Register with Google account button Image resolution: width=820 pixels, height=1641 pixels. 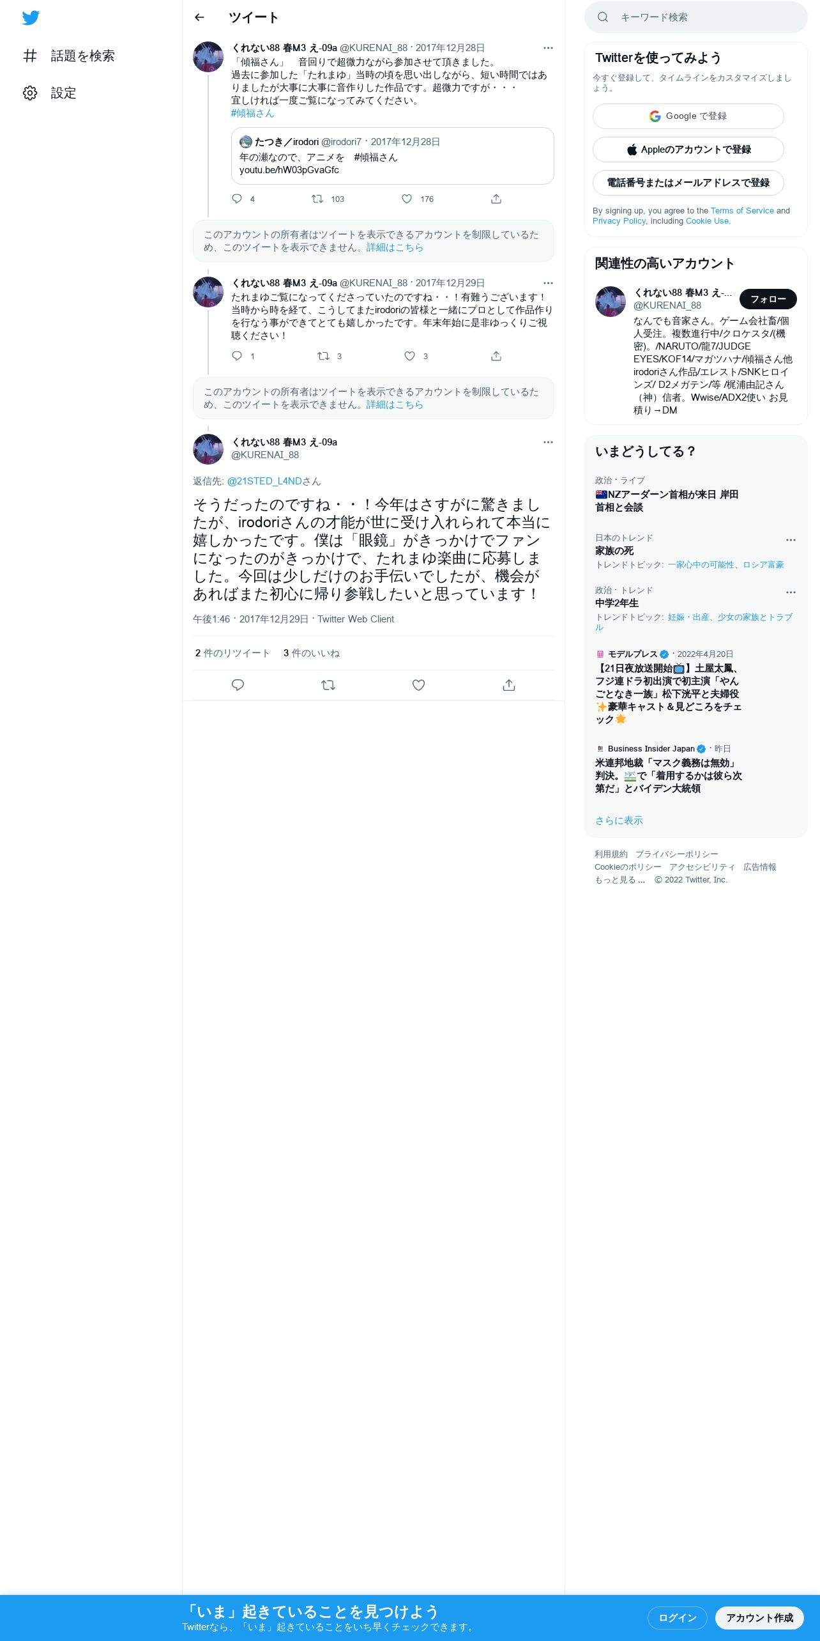click(688, 116)
